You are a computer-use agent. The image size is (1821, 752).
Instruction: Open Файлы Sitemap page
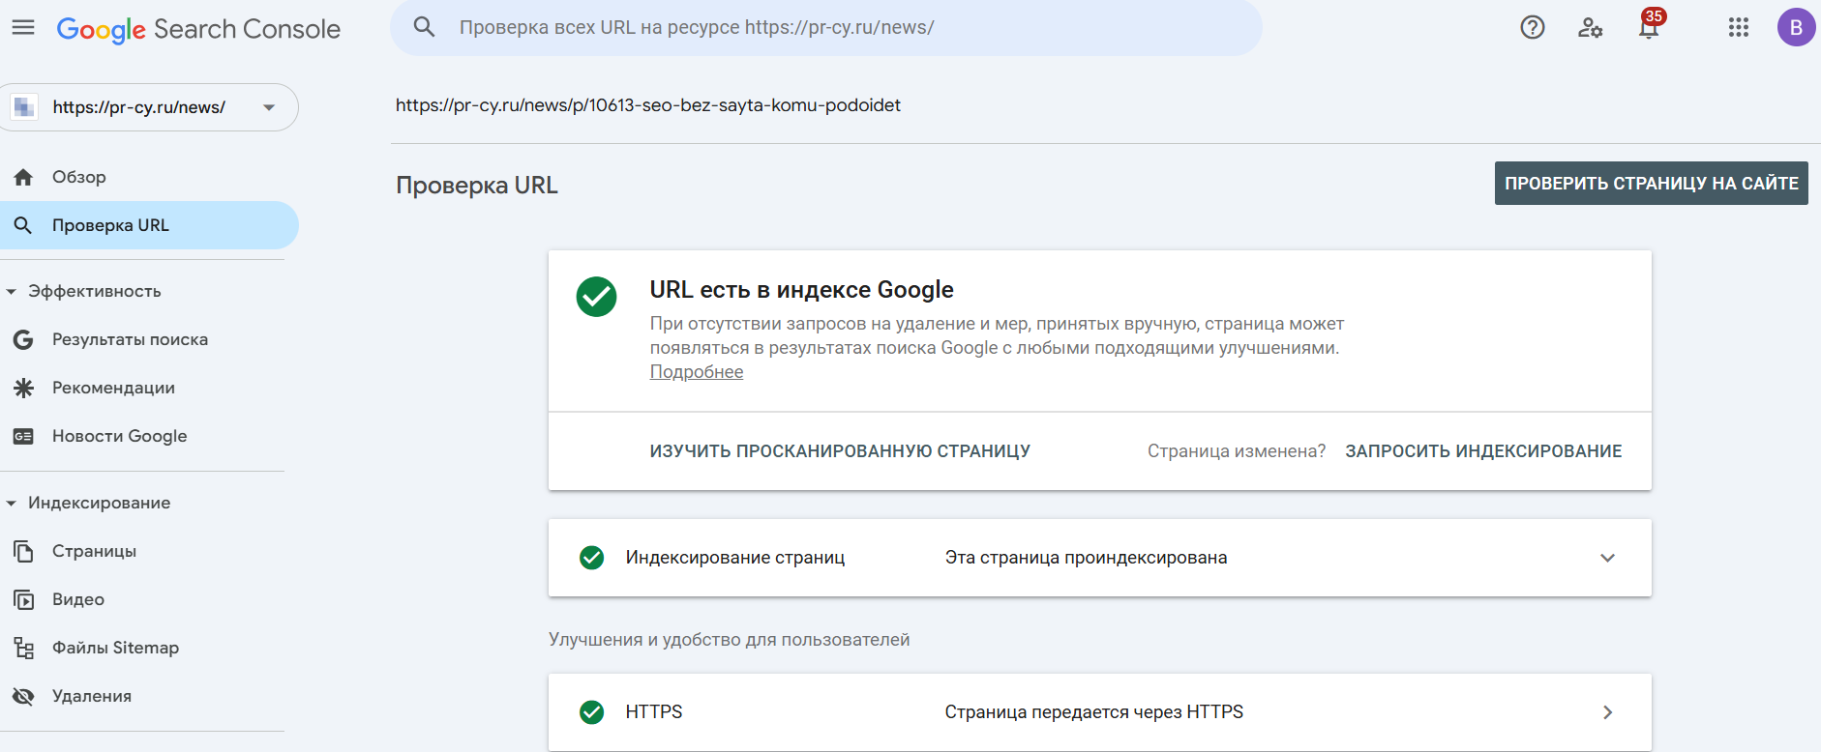pyautogui.click(x=115, y=648)
